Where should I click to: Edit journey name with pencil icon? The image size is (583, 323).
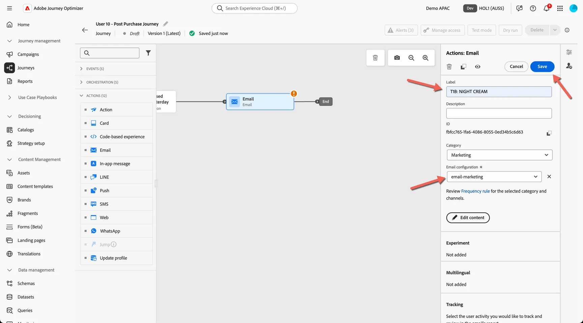click(165, 24)
